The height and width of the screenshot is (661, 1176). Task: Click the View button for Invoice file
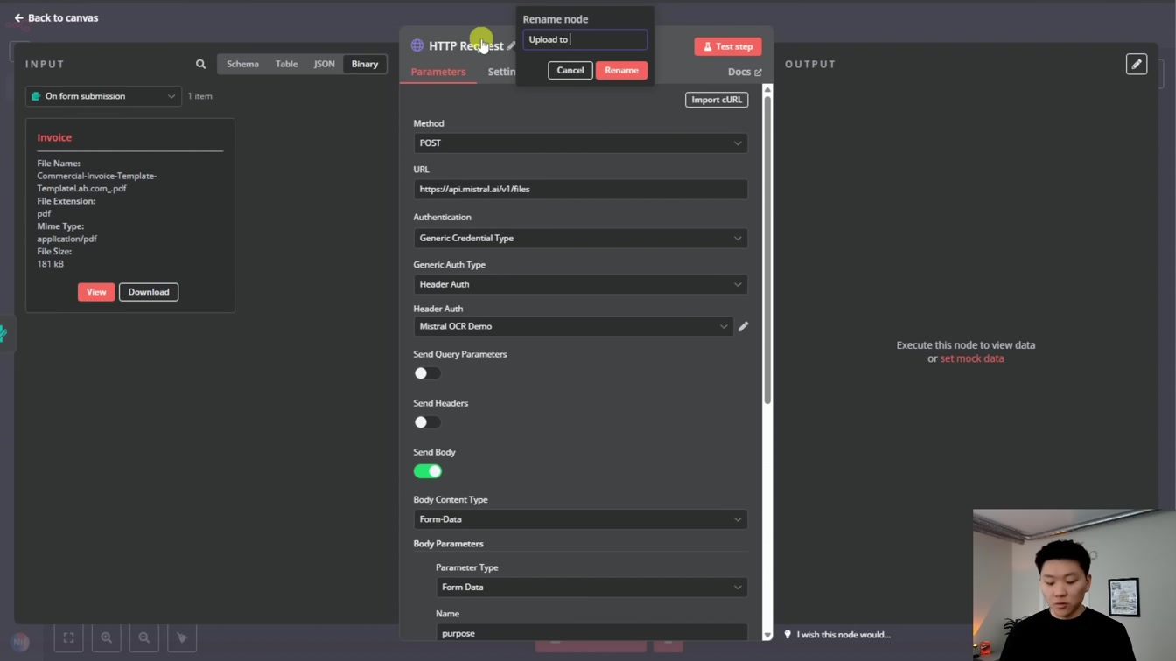click(x=96, y=292)
